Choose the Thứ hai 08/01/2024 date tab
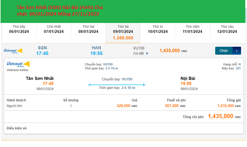The width and height of the screenshot is (247, 147). tap(88, 29)
